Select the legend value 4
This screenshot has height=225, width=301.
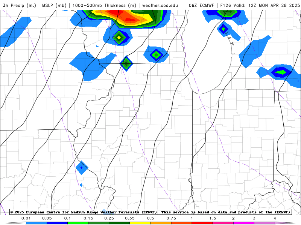click(275, 218)
